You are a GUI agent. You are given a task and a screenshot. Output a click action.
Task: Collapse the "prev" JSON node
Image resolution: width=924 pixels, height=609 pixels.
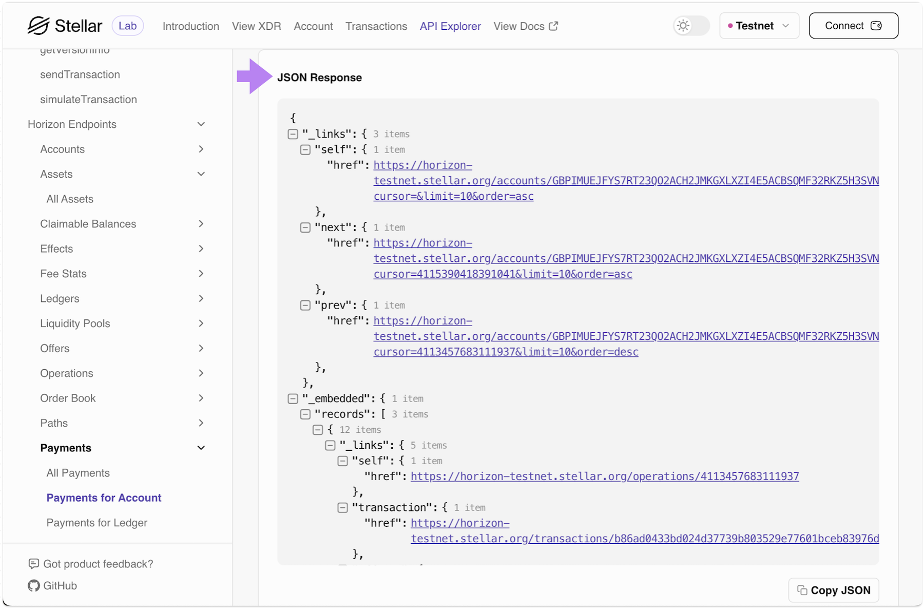click(x=305, y=306)
